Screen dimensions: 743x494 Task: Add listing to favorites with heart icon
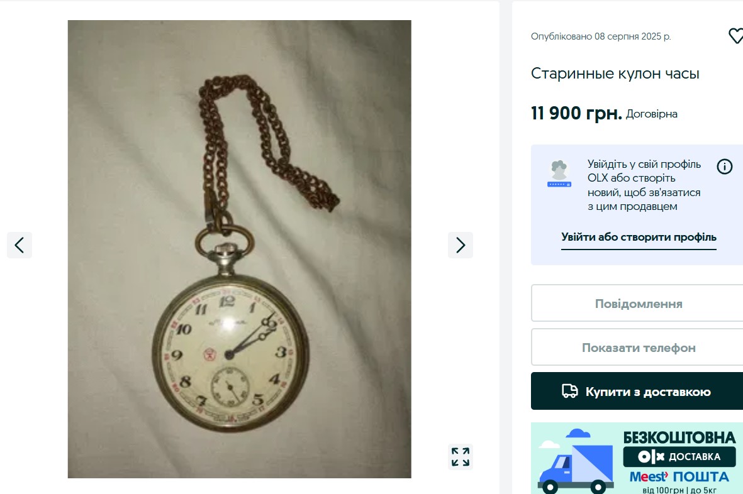735,36
